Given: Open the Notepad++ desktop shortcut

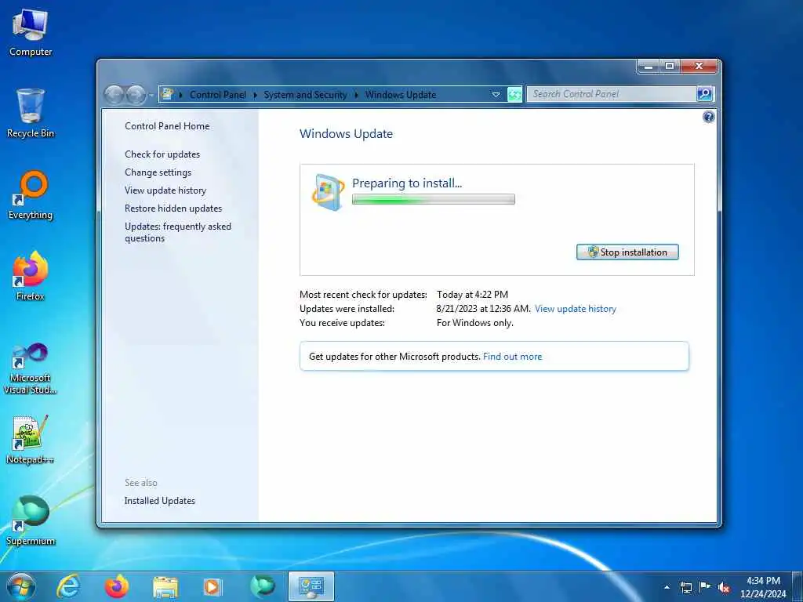Looking at the screenshot, I should 31,439.
